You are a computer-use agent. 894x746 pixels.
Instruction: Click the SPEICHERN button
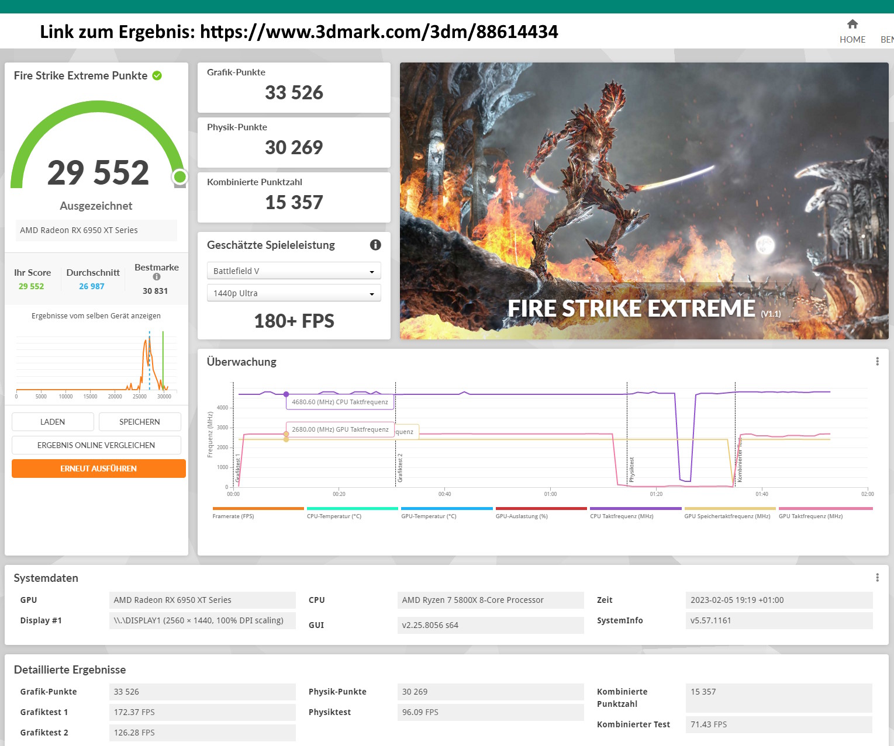[x=140, y=422]
